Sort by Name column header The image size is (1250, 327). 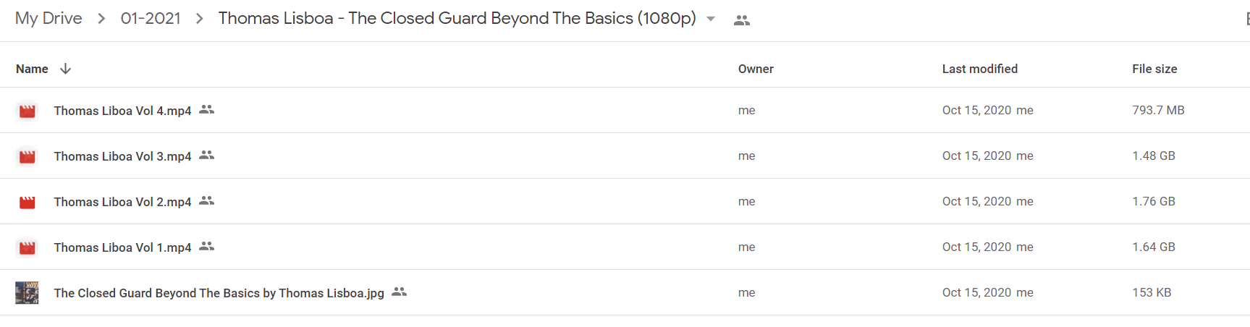pyautogui.click(x=32, y=69)
